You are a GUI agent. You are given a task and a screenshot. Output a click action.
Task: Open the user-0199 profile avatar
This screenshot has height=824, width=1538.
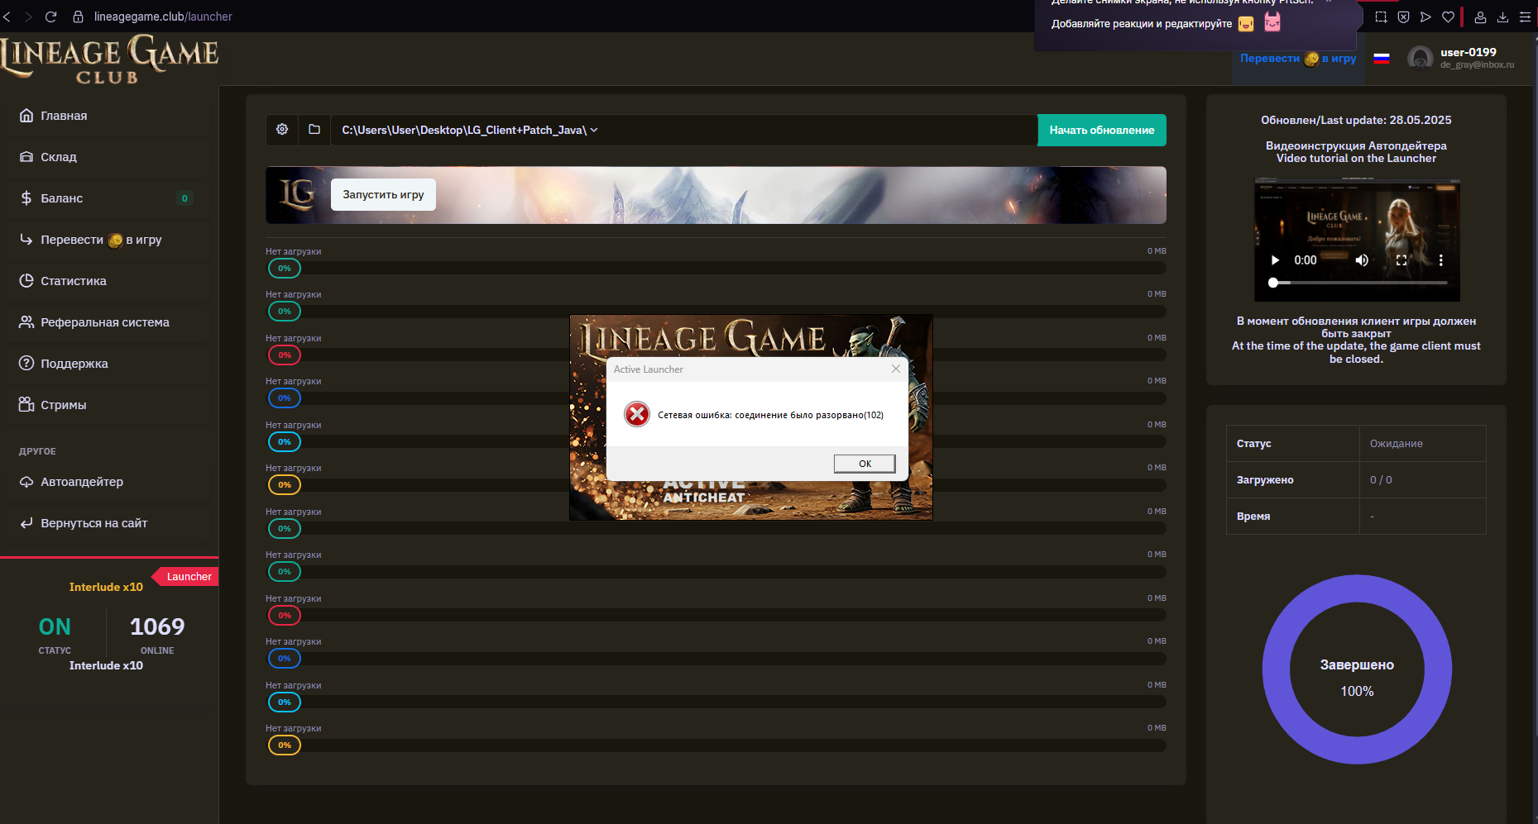coord(1421,58)
